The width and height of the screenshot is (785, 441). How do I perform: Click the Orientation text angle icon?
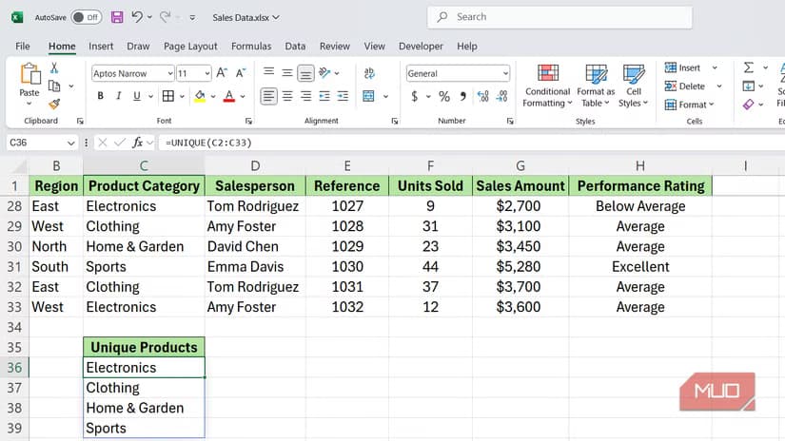click(324, 73)
